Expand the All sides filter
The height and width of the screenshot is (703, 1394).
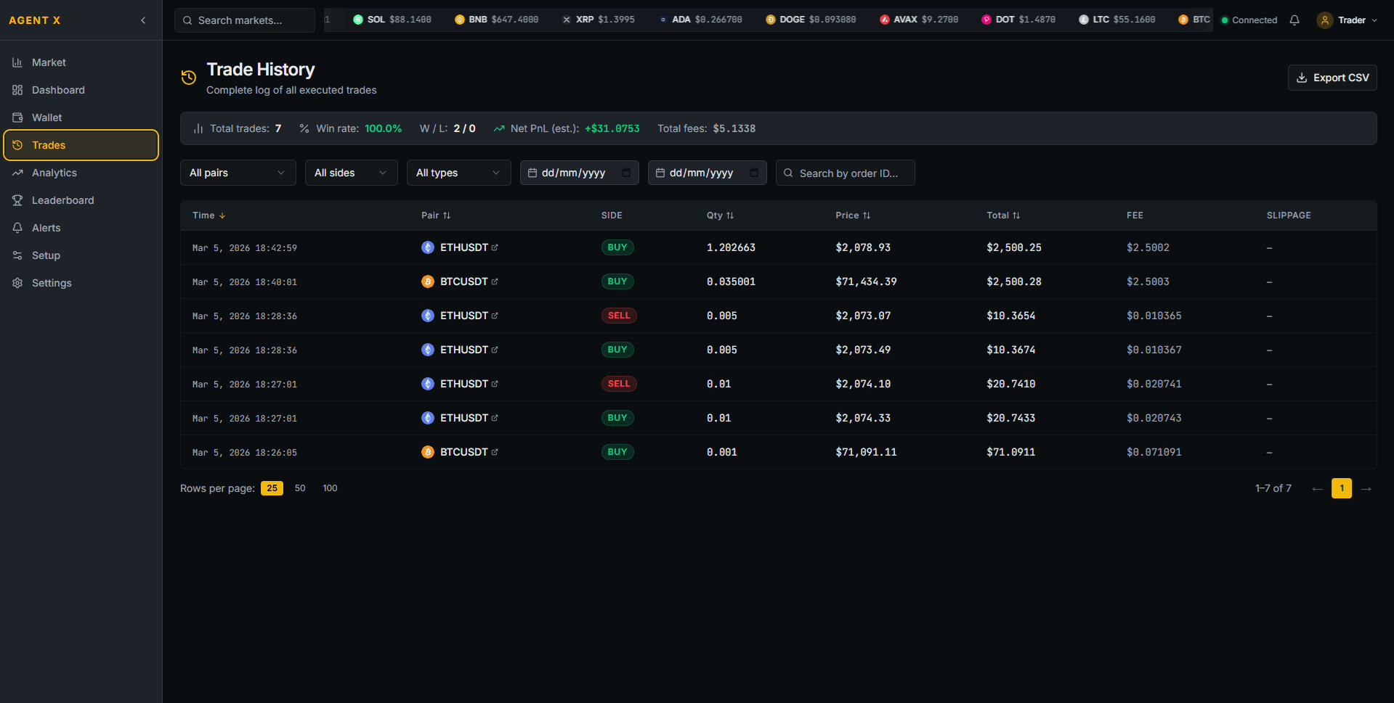351,173
